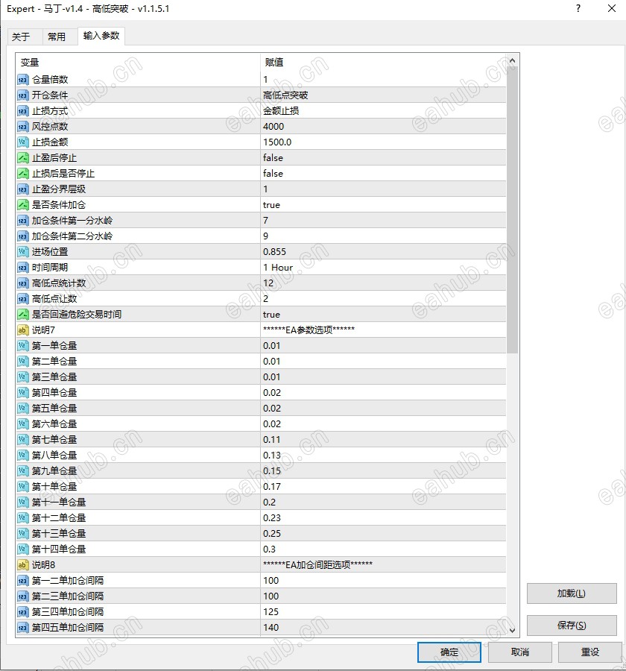Click the ******EA参数选项****** value

pos(309,330)
